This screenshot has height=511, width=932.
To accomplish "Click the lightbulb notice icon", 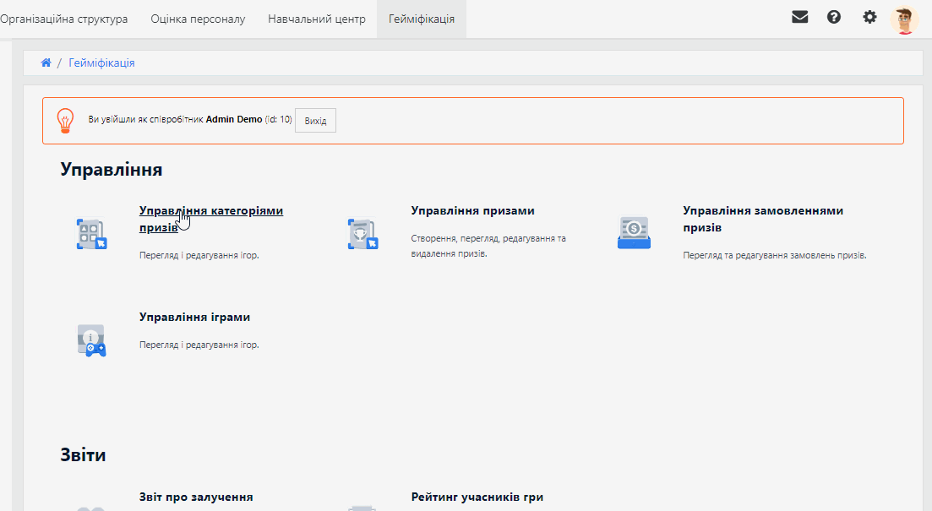I will pyautogui.click(x=65, y=121).
